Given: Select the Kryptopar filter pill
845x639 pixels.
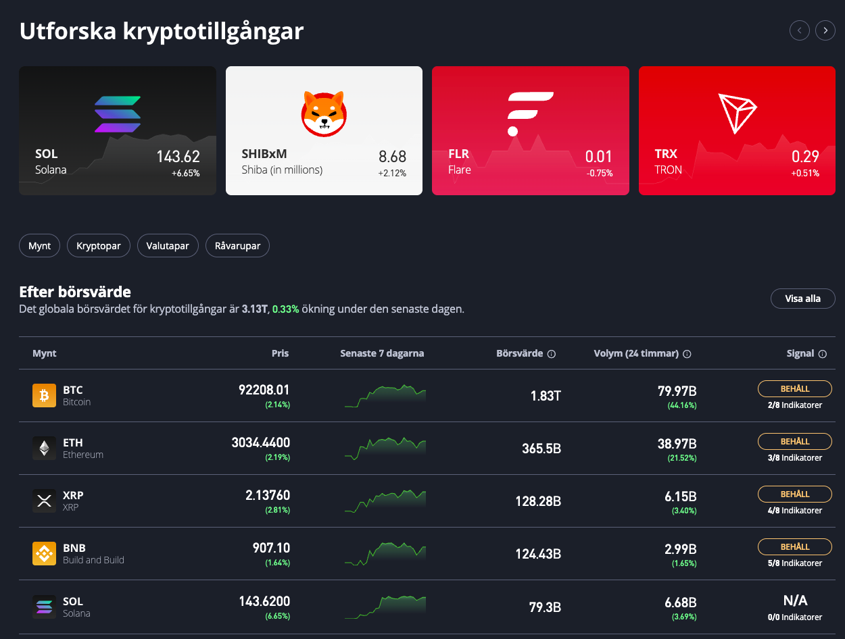Looking at the screenshot, I should pos(99,246).
